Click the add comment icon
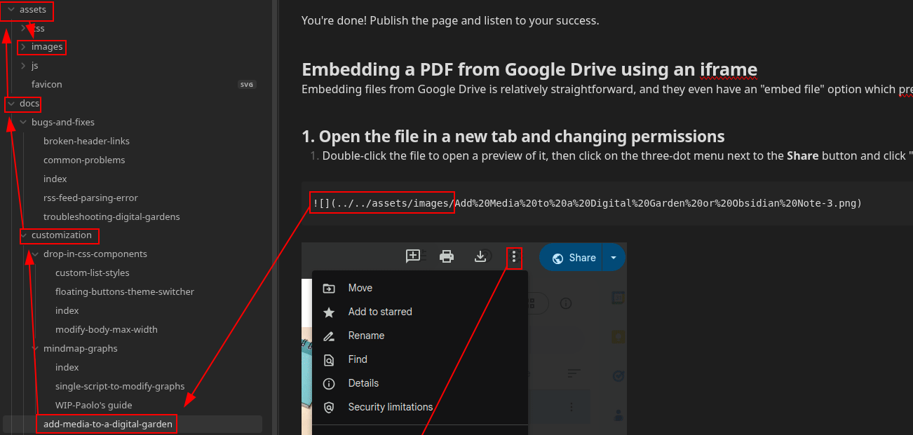 pyautogui.click(x=413, y=257)
